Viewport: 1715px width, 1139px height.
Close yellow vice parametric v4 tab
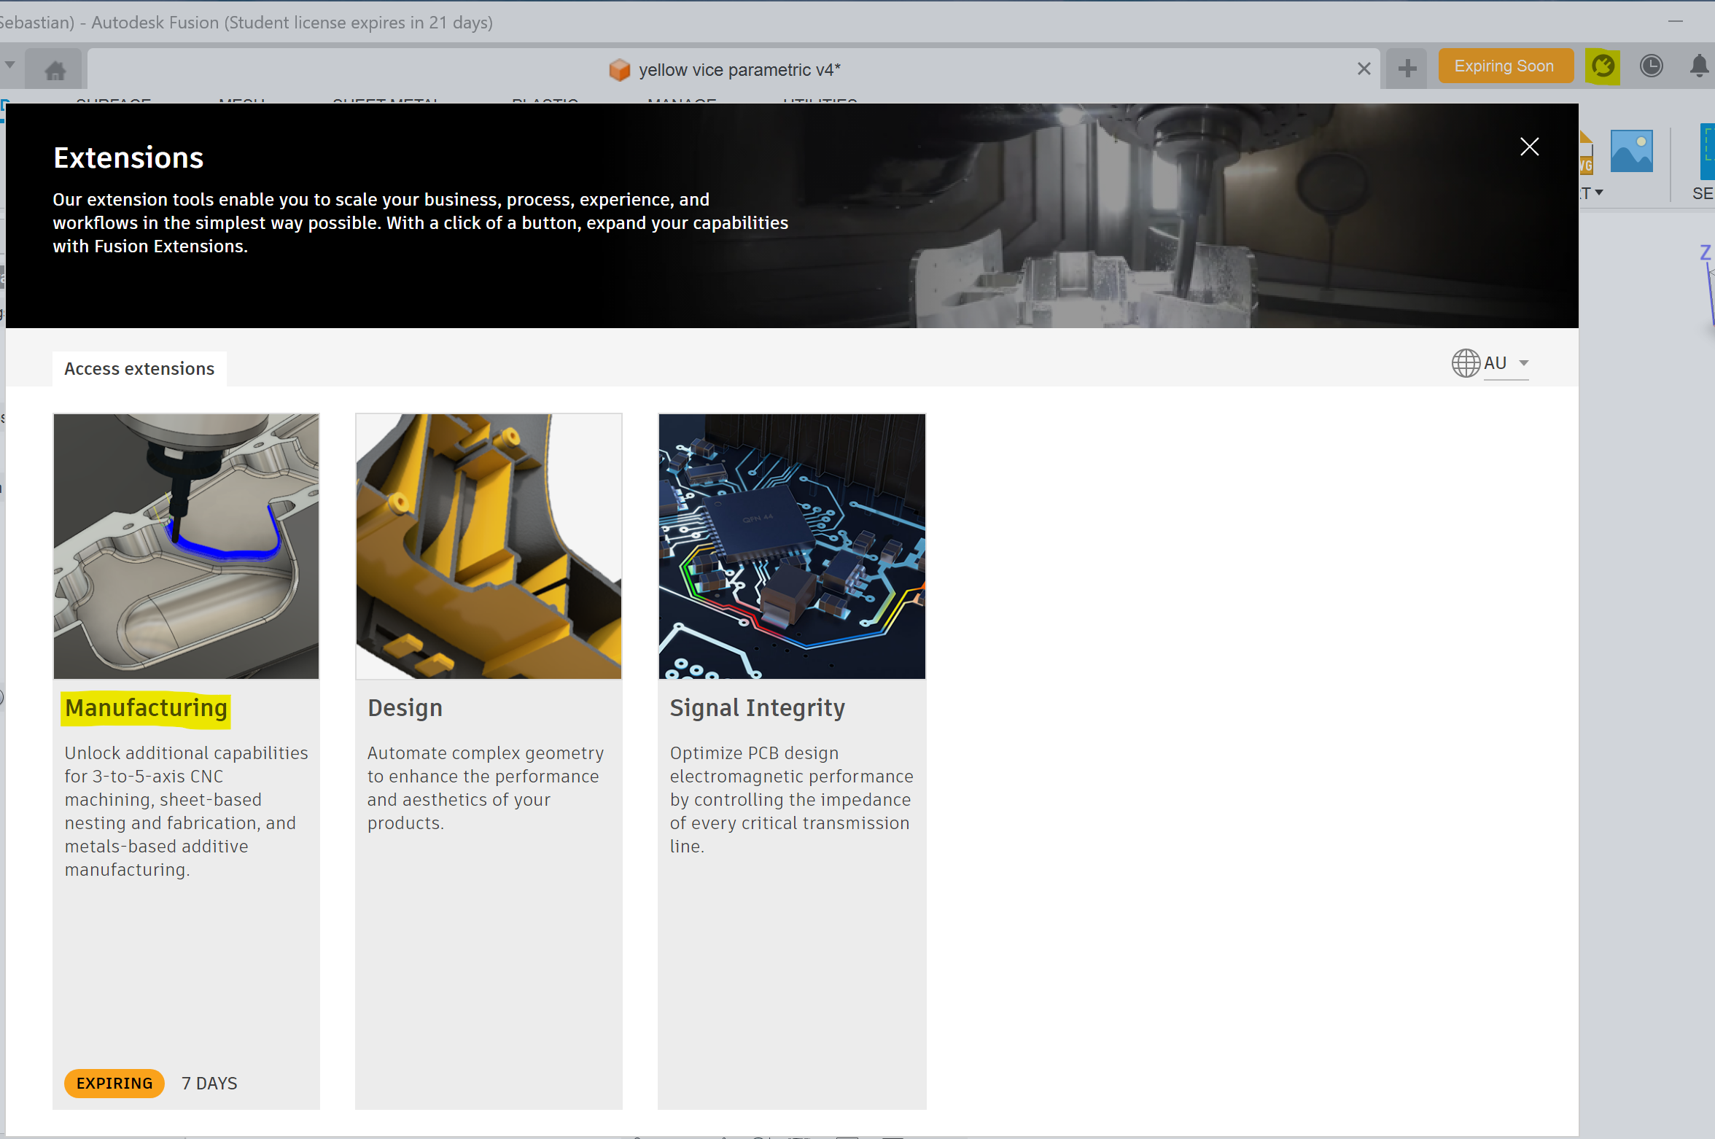pyautogui.click(x=1364, y=69)
